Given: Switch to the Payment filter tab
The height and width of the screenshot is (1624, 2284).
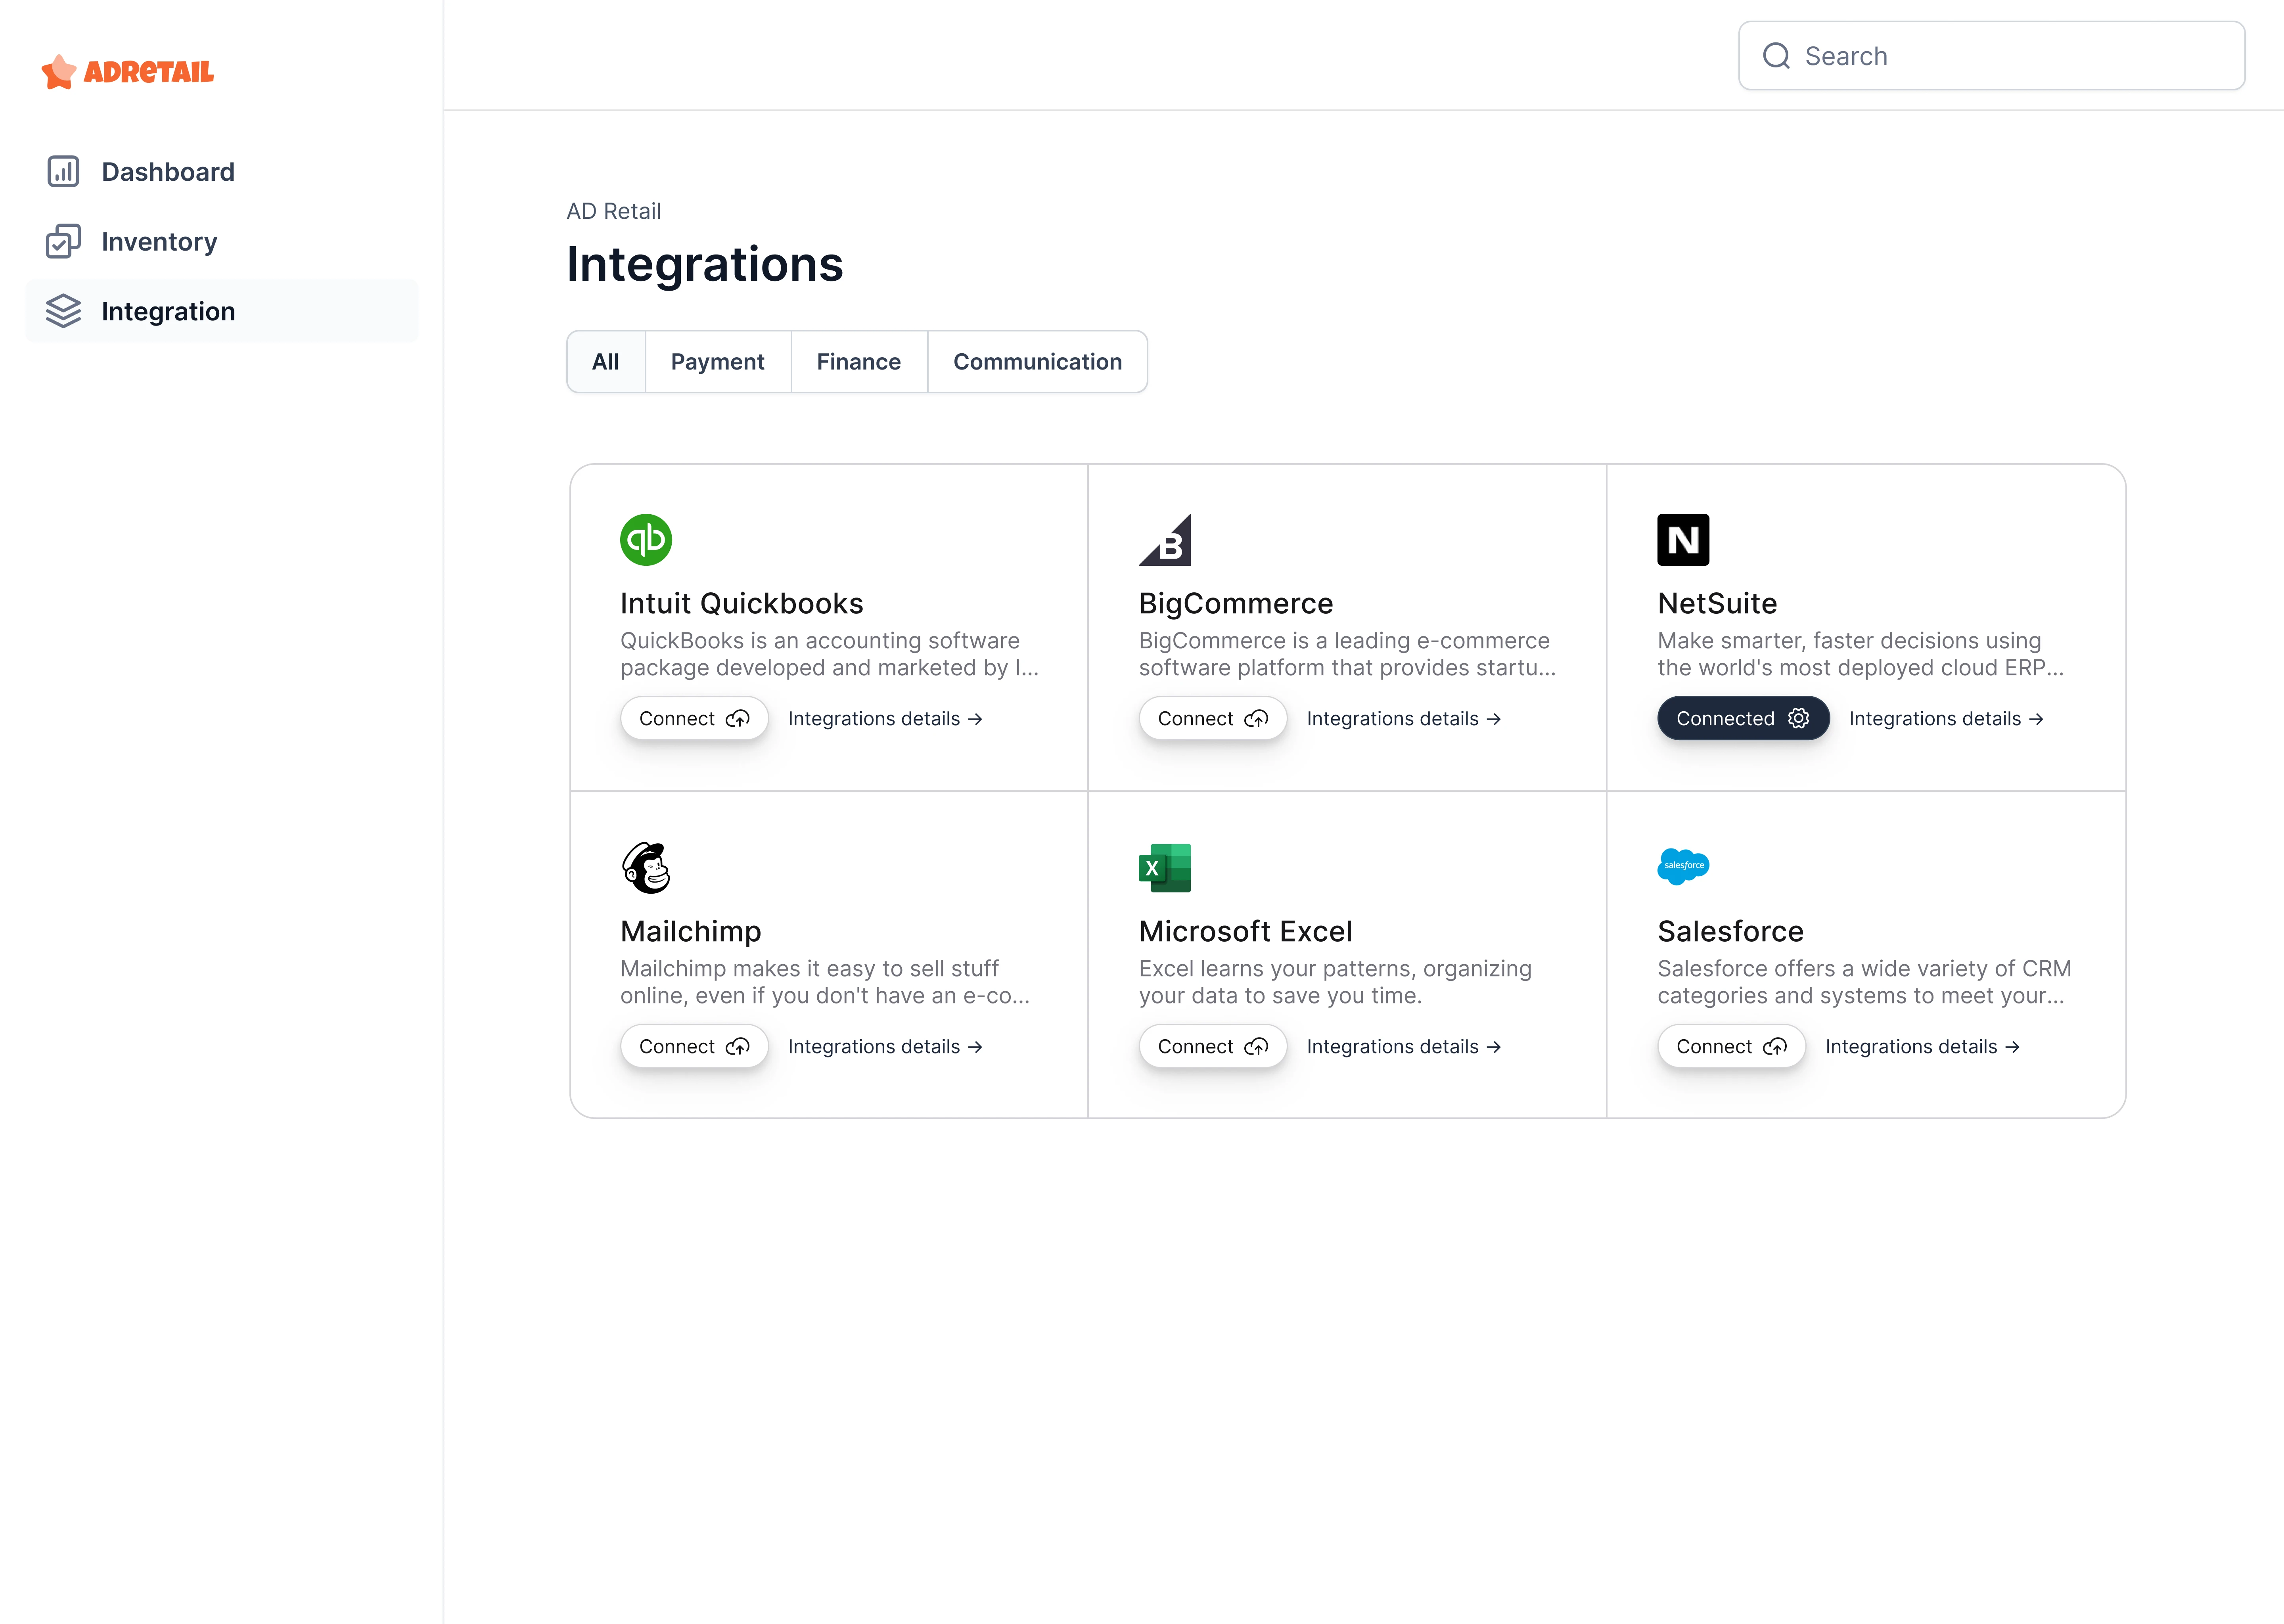Looking at the screenshot, I should pos(717,362).
